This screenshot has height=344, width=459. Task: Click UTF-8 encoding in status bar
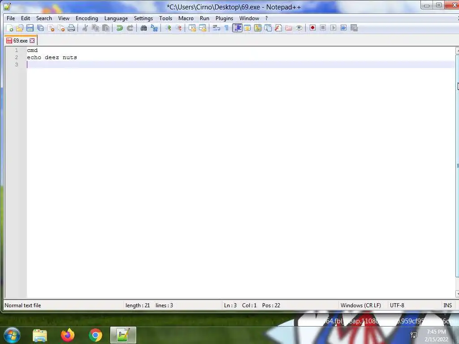tap(397, 305)
